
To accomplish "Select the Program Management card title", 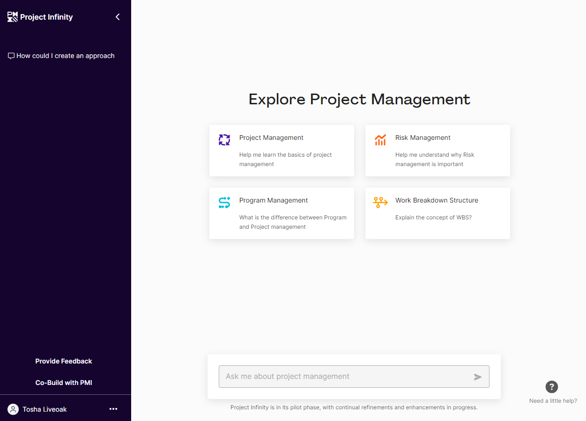I will click(274, 200).
